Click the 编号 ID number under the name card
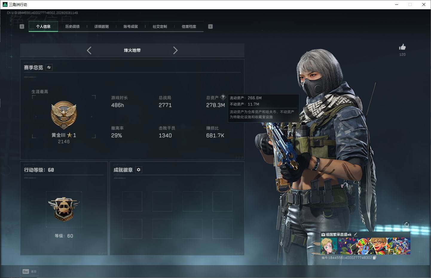Viewport: 431px width, 278px height. [347, 258]
